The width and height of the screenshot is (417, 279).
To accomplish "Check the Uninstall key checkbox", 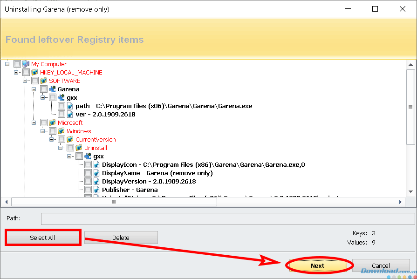I will tap(70, 148).
